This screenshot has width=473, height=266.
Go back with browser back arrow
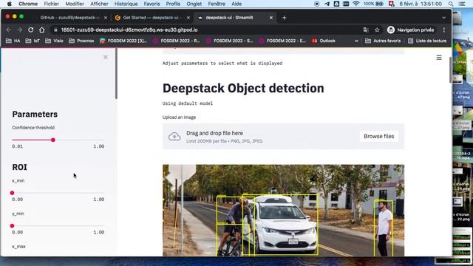pyautogui.click(x=9, y=30)
